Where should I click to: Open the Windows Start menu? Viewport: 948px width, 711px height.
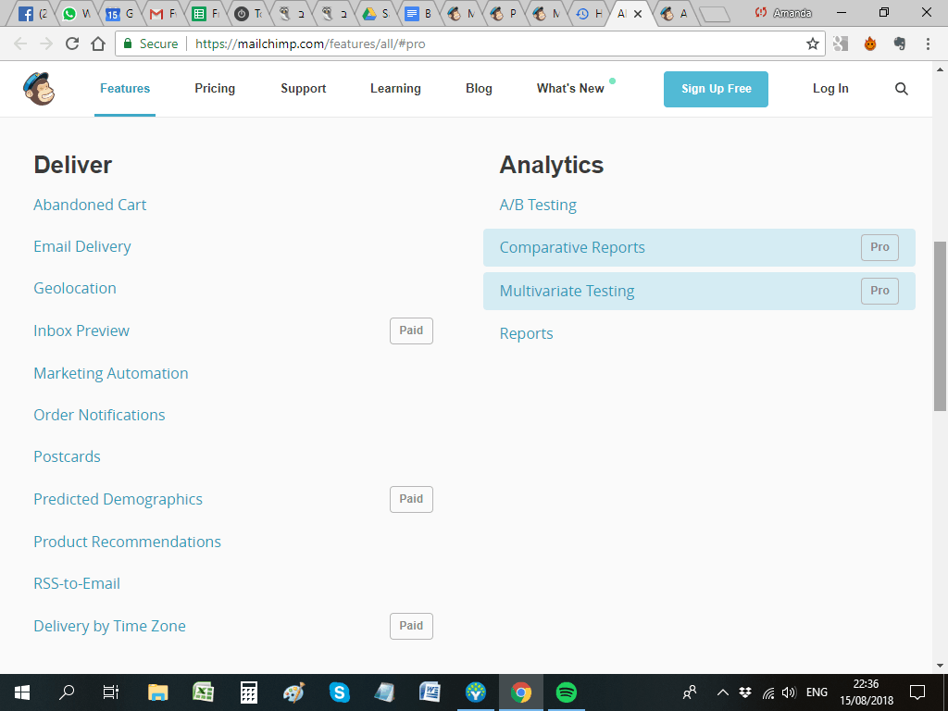coord(22,692)
